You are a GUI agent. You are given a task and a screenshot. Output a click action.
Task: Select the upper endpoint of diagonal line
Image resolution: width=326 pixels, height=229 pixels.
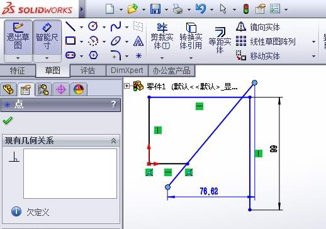254,83
